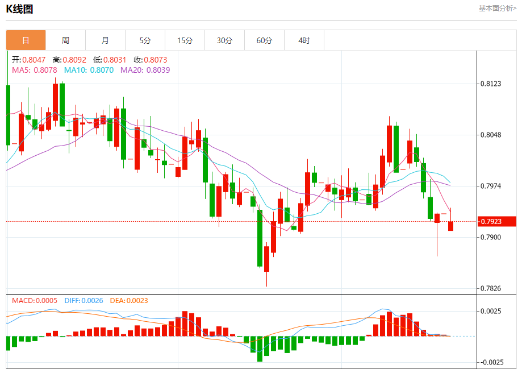Screen dimensions: 522x369
Task: Select the 30分 interval tab
Action: coord(224,40)
